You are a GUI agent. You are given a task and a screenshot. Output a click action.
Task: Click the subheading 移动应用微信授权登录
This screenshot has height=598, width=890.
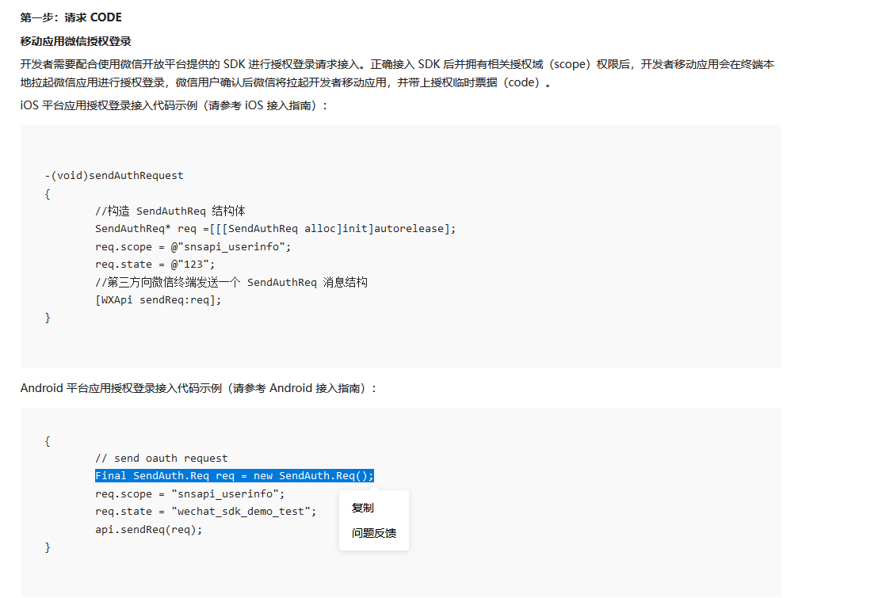(76, 41)
